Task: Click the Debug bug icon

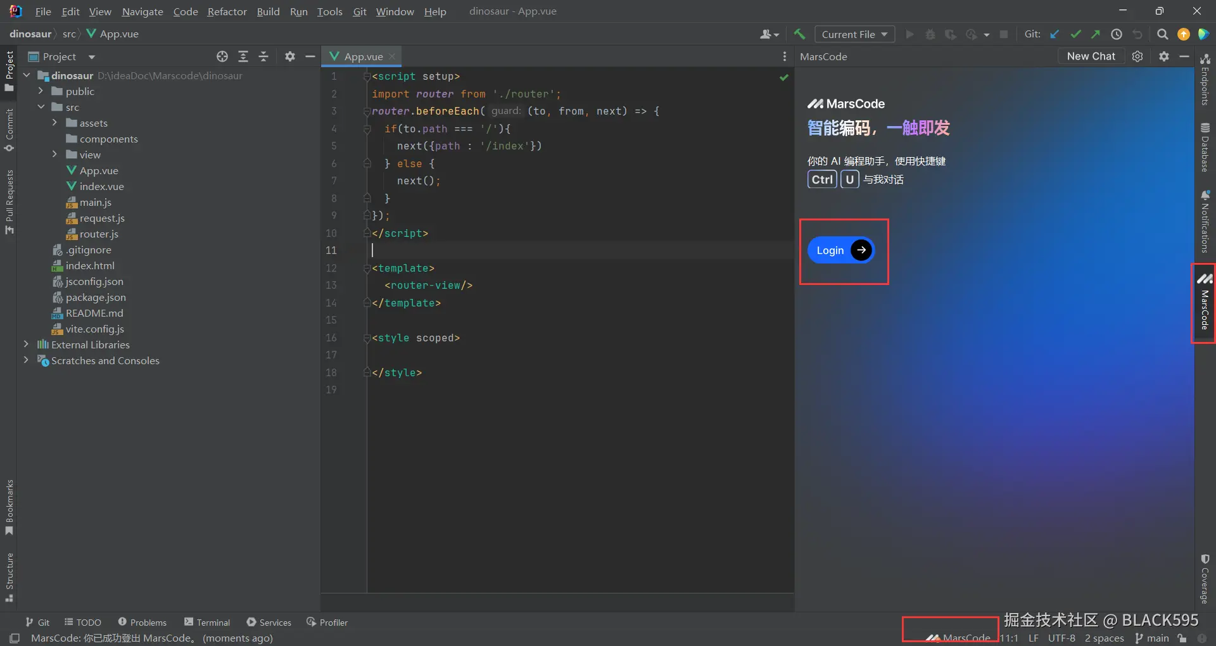Action: click(x=930, y=34)
